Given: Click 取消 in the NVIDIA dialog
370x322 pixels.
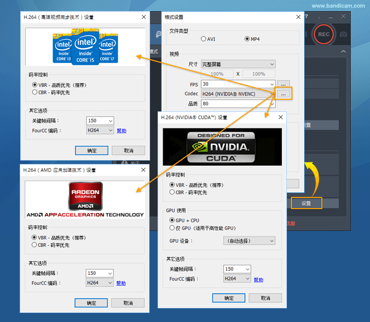Looking at the screenshot, I should click(x=265, y=298).
